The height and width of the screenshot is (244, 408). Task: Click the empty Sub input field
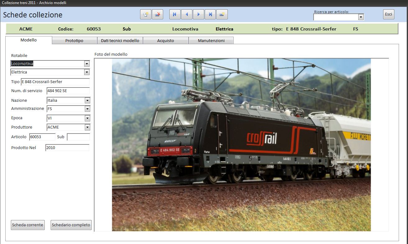tap(78, 137)
